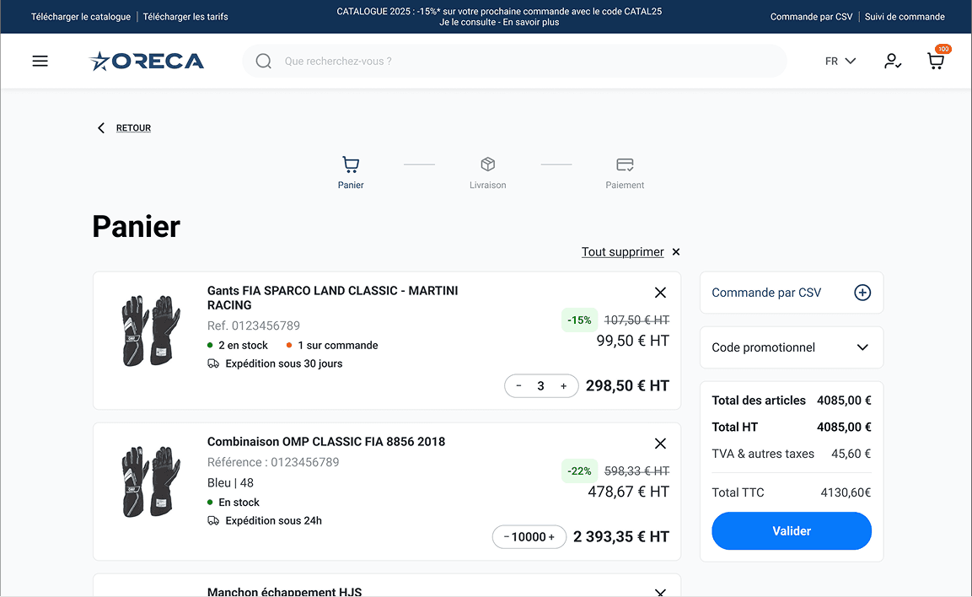
Task: Open the user account icon
Action: 892,61
